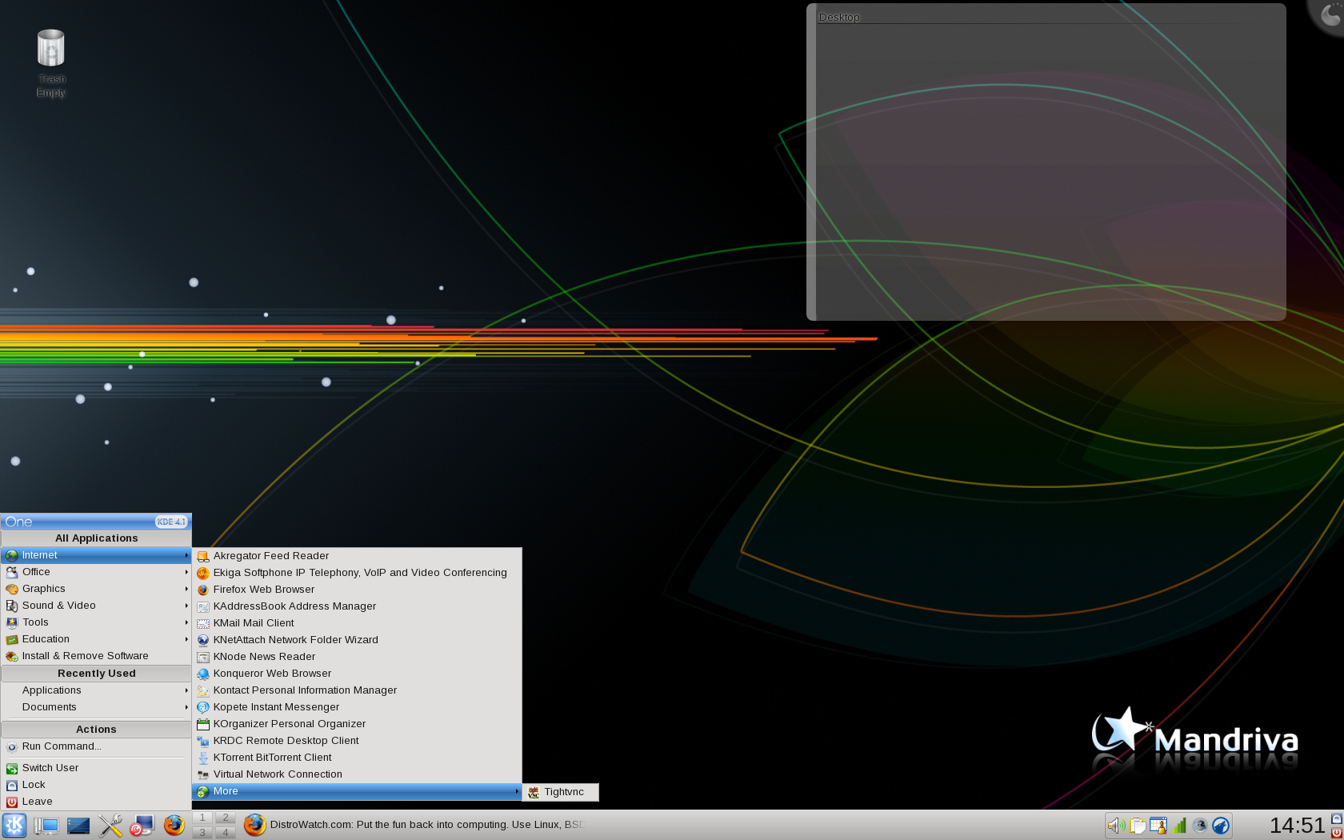Launch Install & Remove Software
This screenshot has height=840, width=1344.
pyautogui.click(x=96, y=656)
